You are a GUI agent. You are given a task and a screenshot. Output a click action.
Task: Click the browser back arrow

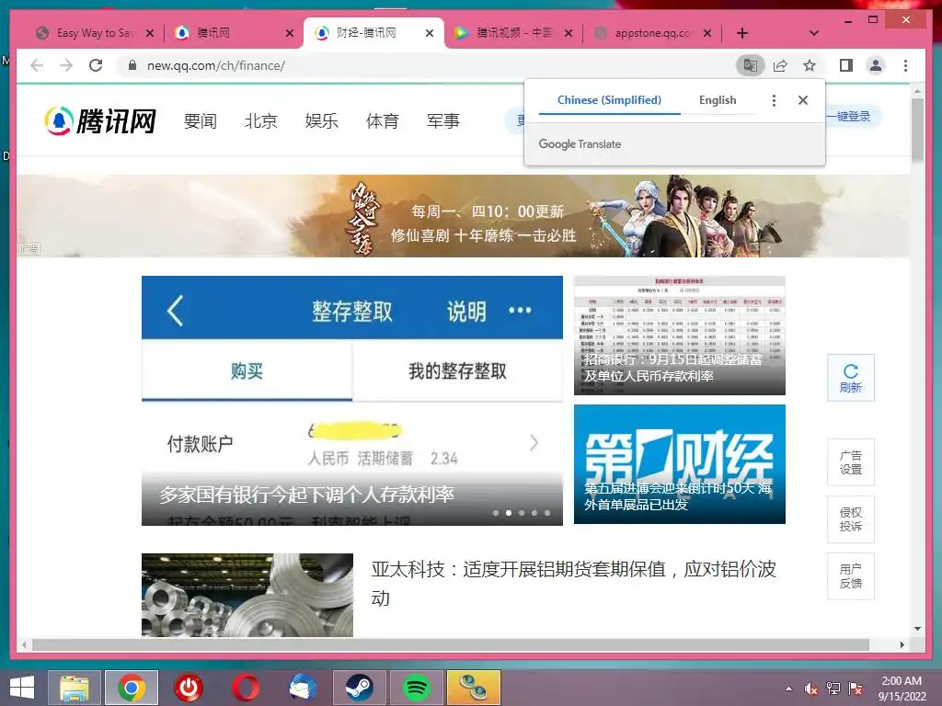[x=37, y=65]
